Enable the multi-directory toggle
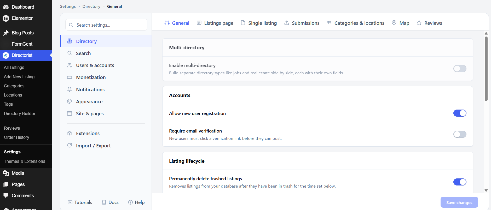This screenshot has width=491, height=210. click(x=460, y=69)
